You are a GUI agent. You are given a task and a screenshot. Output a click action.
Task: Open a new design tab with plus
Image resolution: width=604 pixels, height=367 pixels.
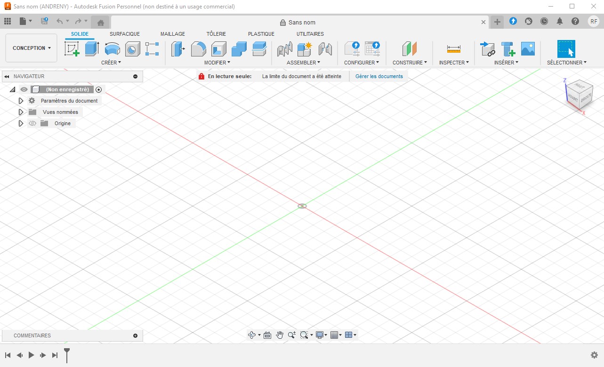point(497,22)
